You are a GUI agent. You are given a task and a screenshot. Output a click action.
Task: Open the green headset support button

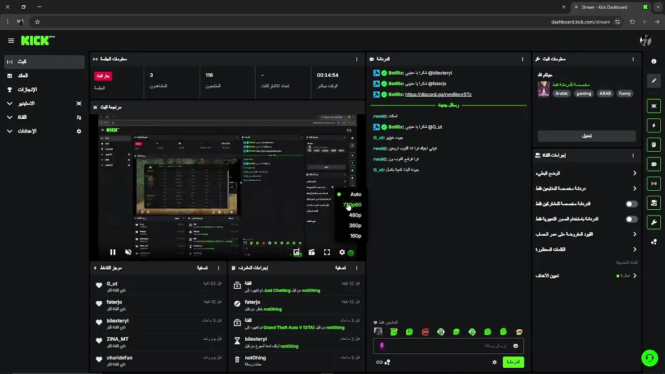[649, 358]
